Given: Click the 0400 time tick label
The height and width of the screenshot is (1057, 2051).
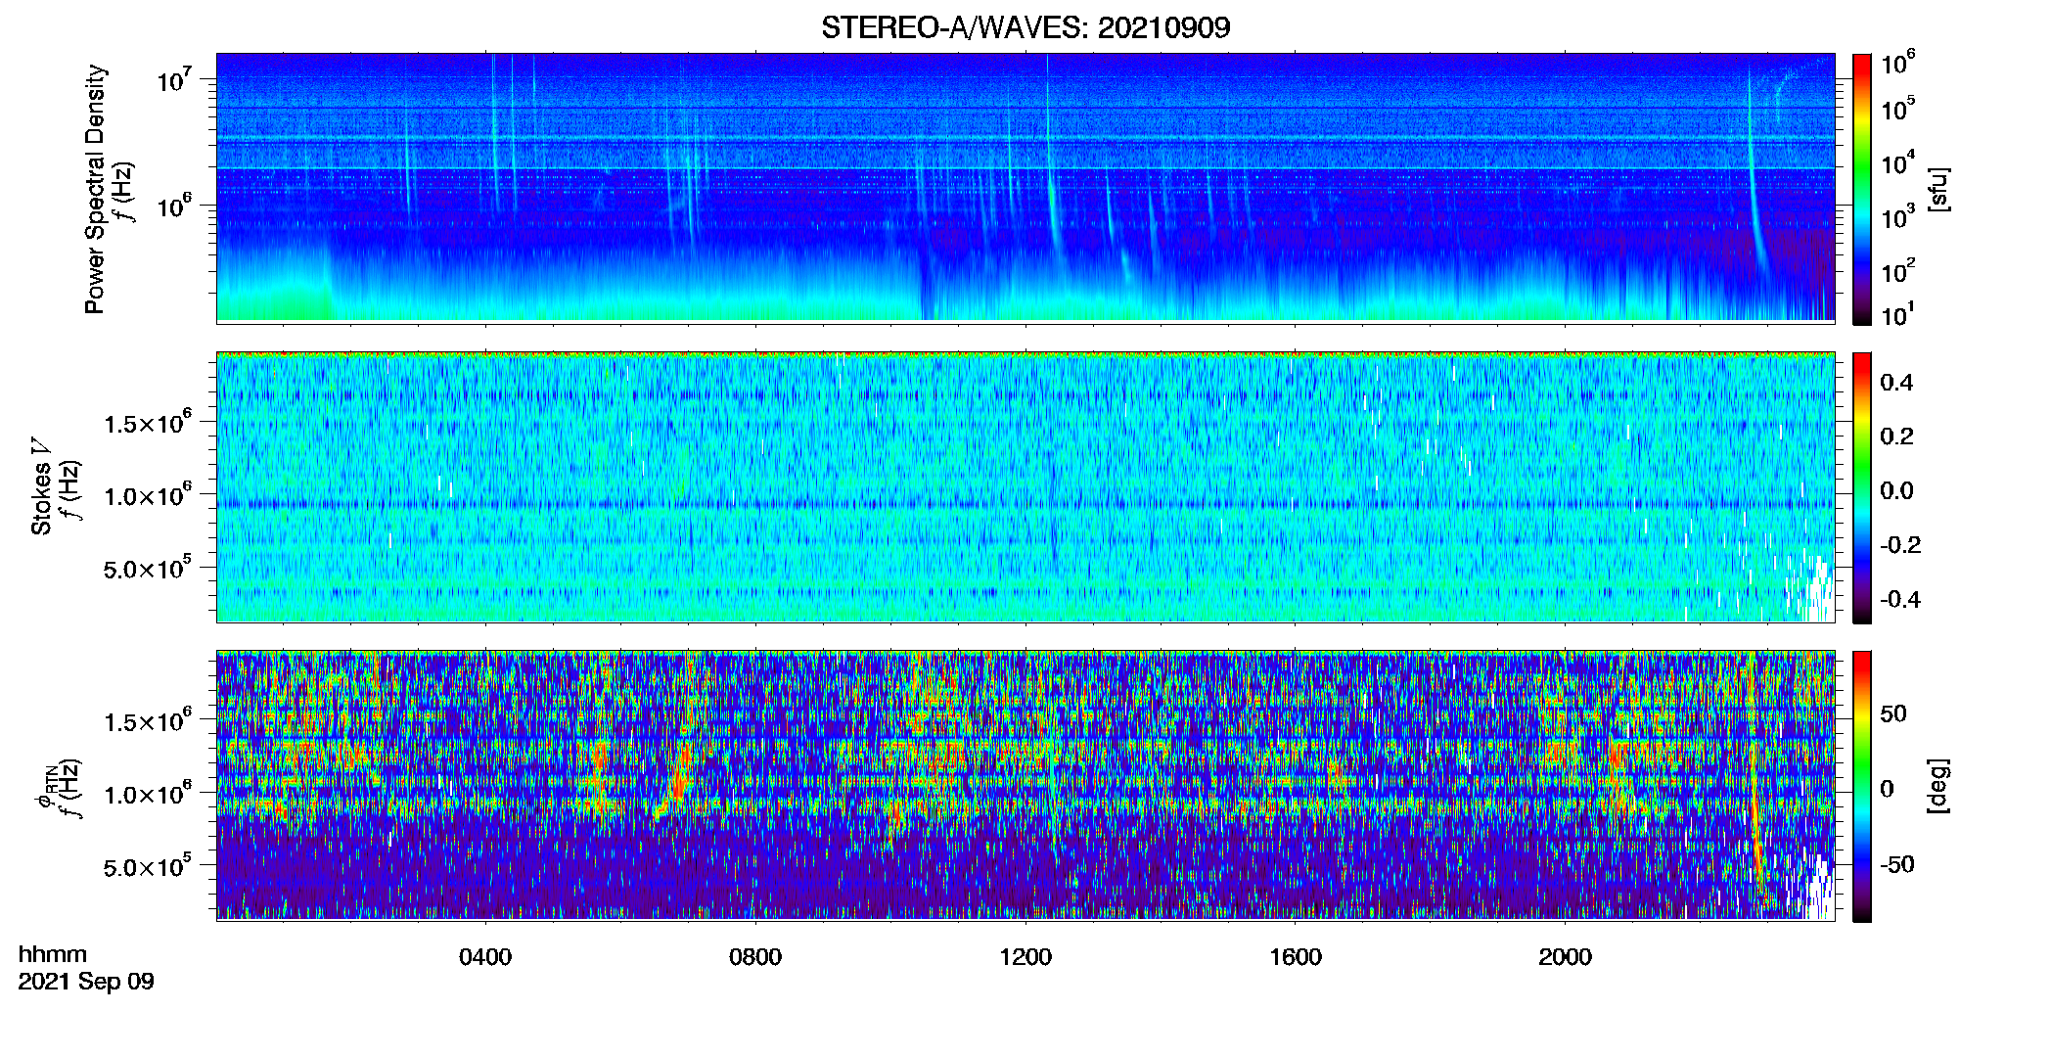Looking at the screenshot, I should 485,957.
